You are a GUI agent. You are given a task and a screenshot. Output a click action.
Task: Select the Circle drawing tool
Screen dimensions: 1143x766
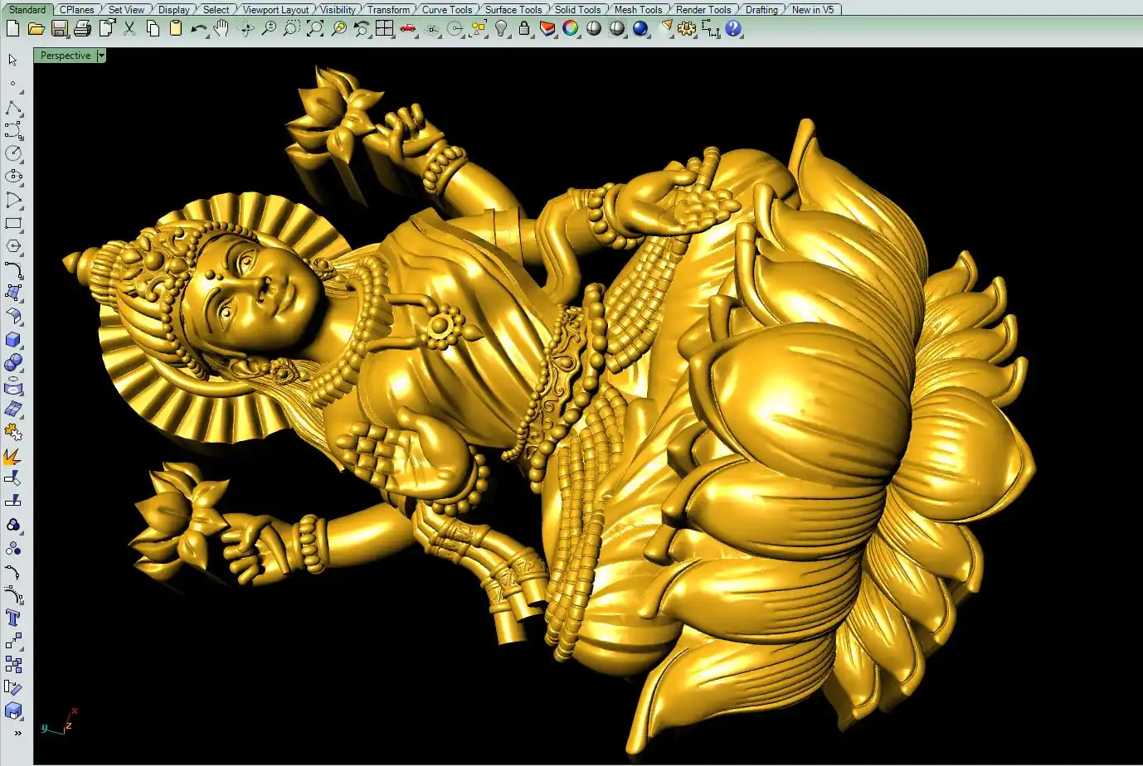pos(13,153)
